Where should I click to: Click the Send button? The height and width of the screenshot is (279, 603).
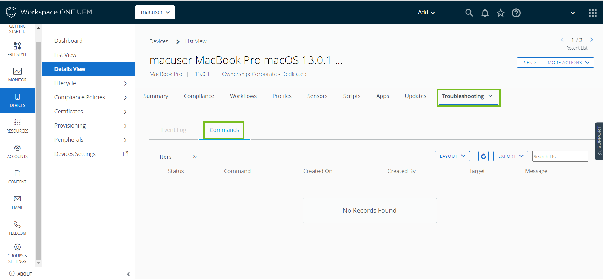coord(529,63)
